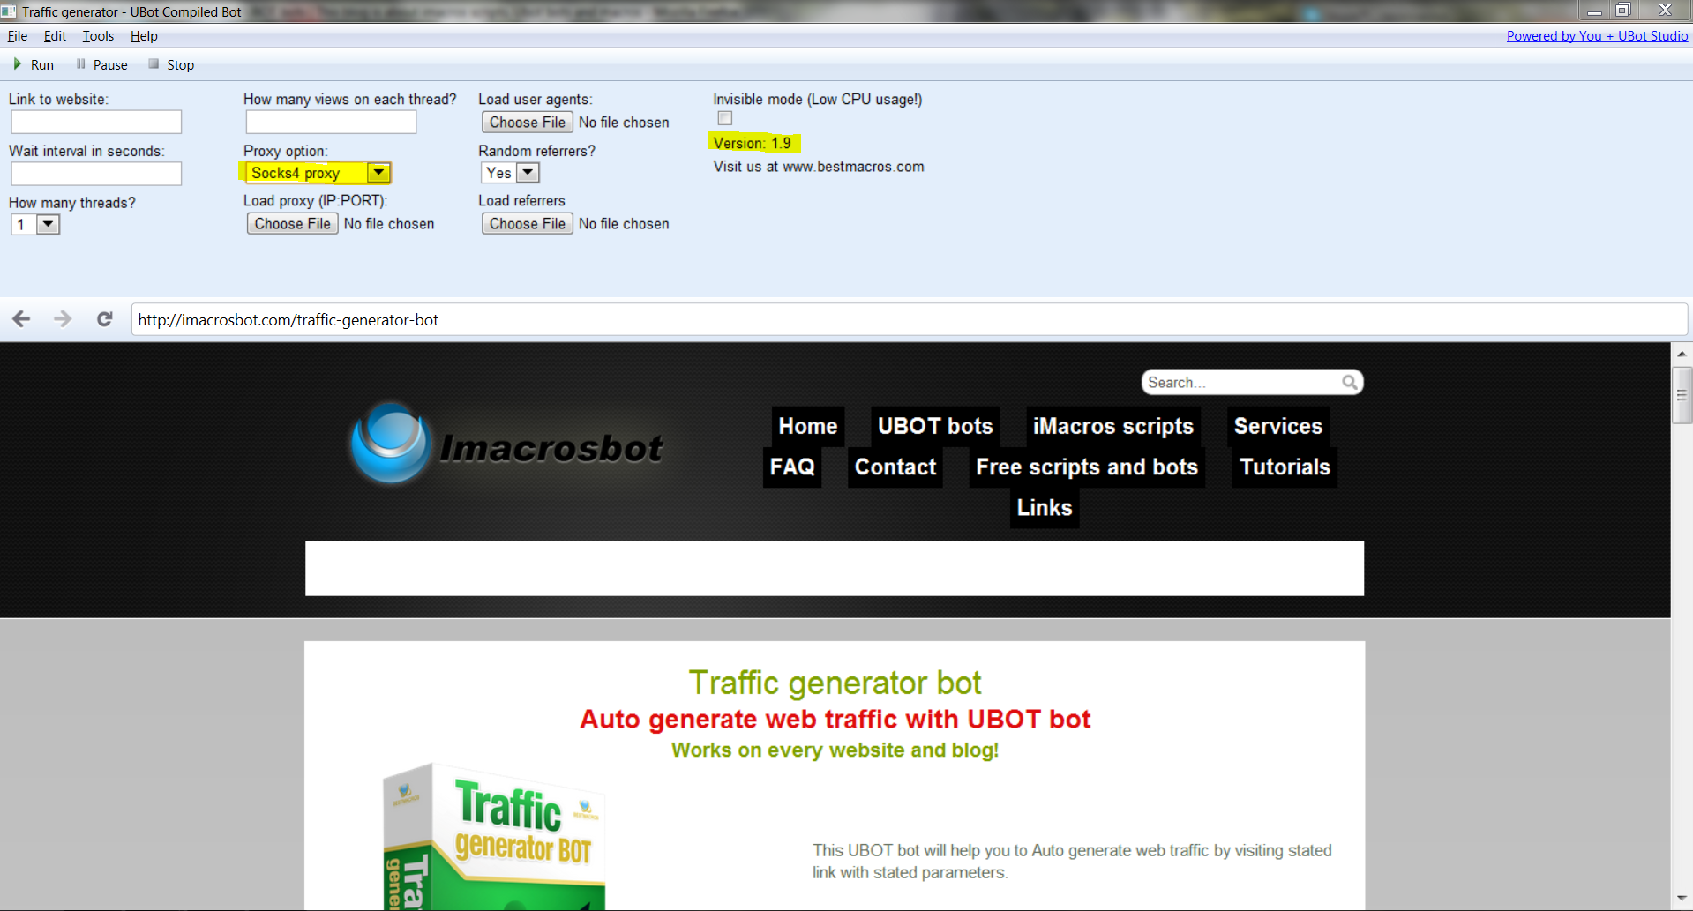
Task: Click the vertical scrollbar thumb
Action: pyautogui.click(x=1682, y=395)
